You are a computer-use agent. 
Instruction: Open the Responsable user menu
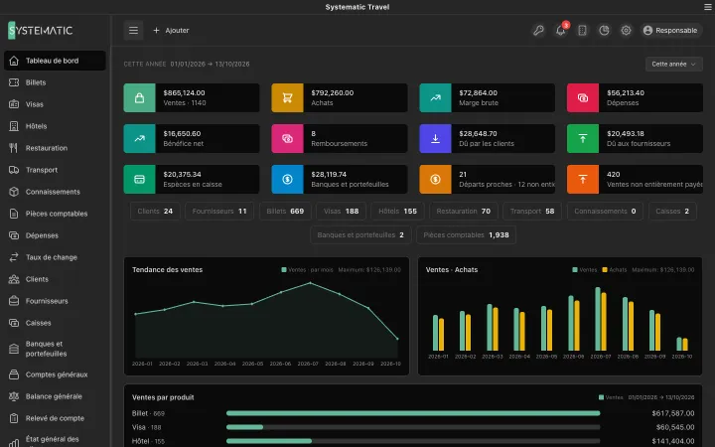[670, 30]
